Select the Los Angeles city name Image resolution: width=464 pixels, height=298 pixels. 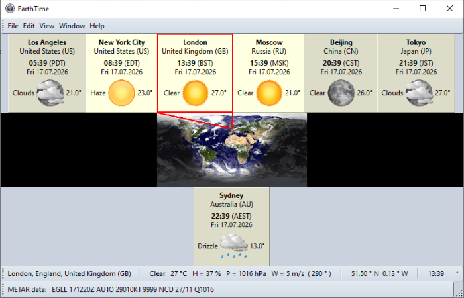tap(47, 42)
